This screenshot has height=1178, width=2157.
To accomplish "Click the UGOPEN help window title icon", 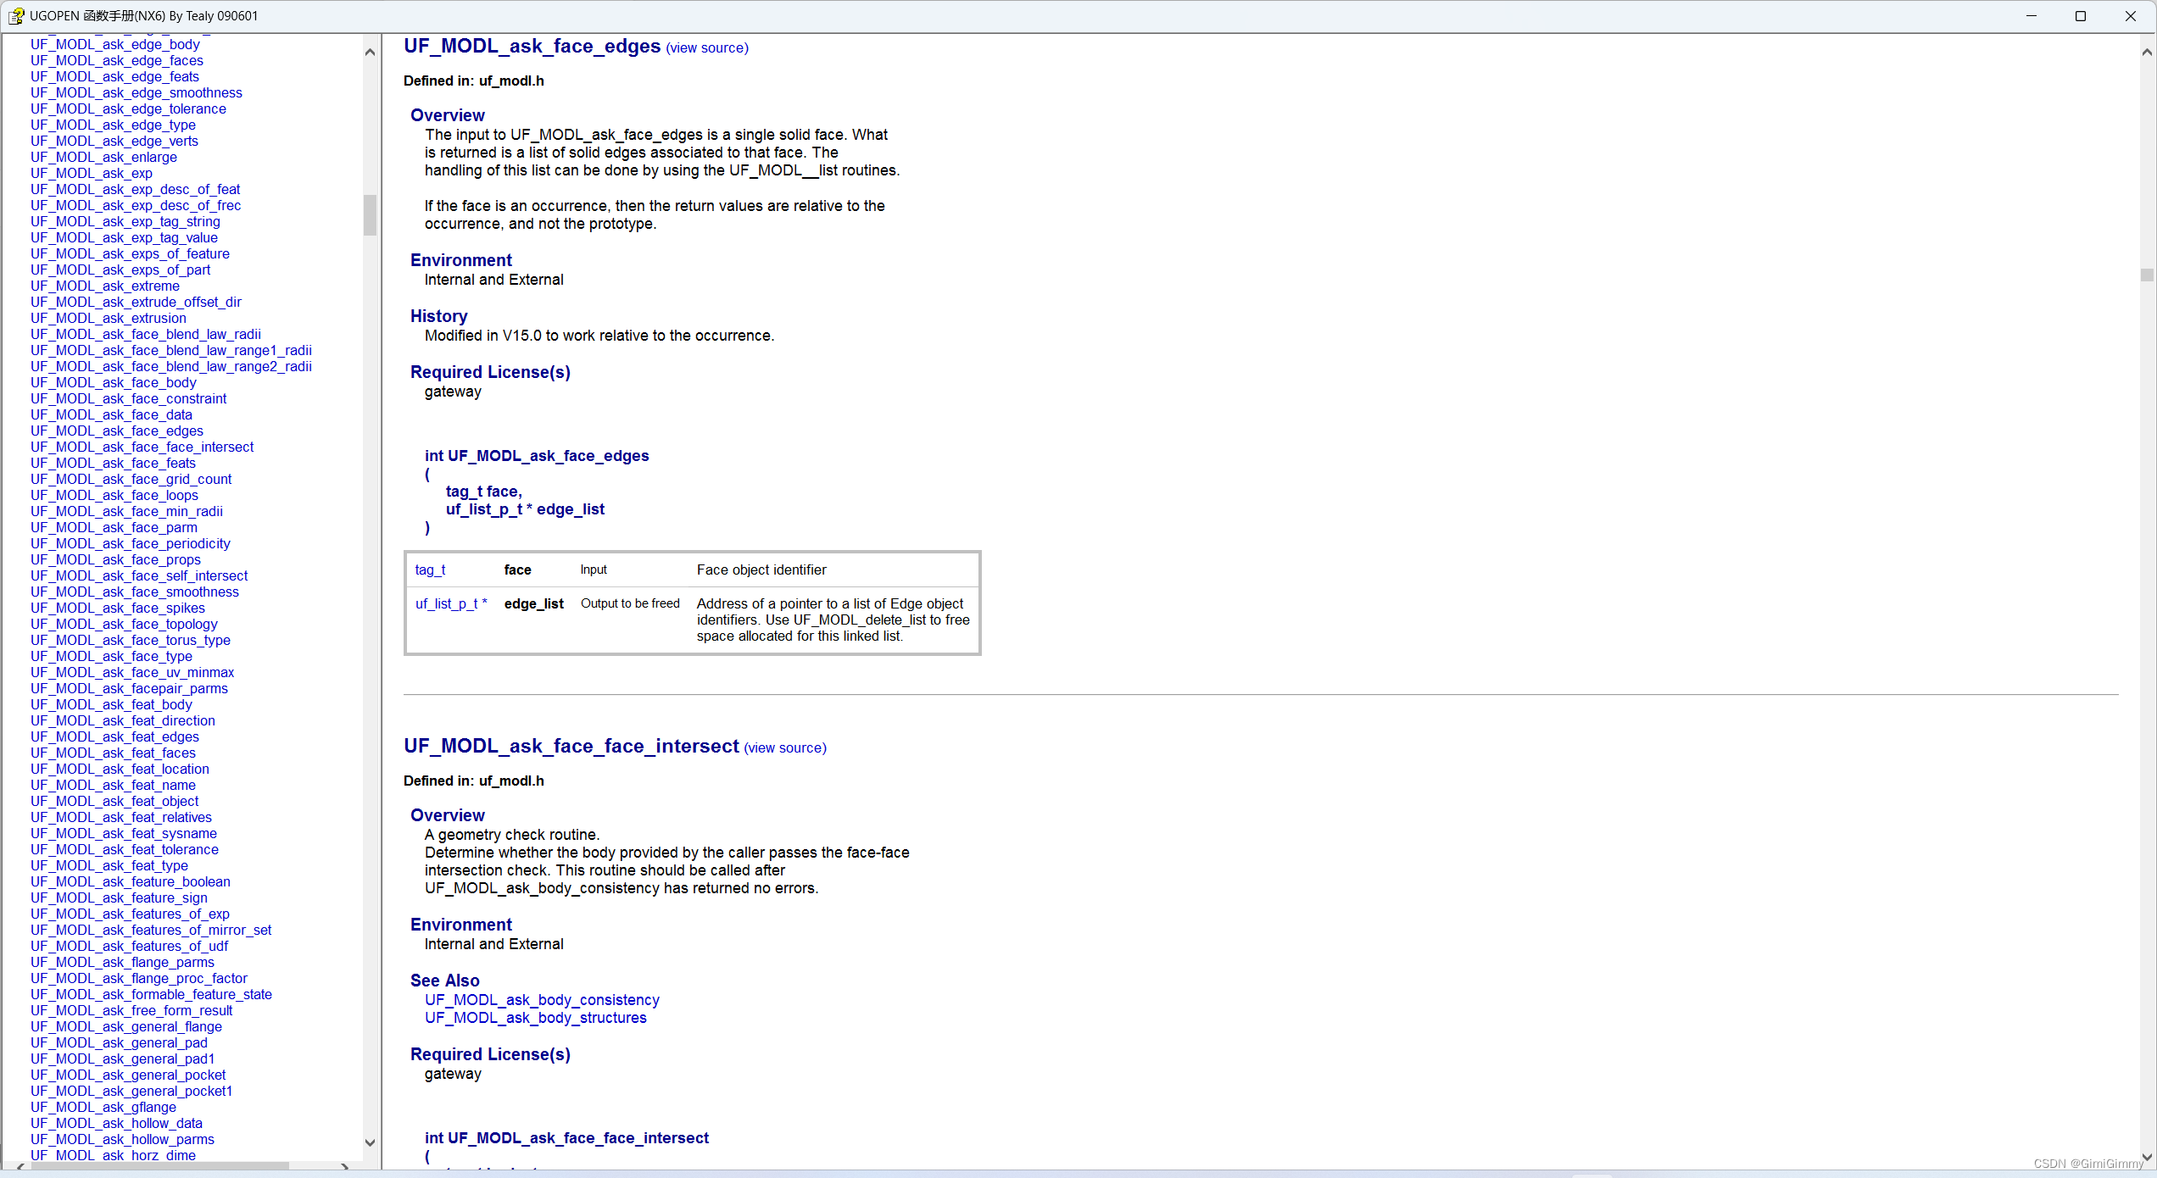I will click(16, 16).
